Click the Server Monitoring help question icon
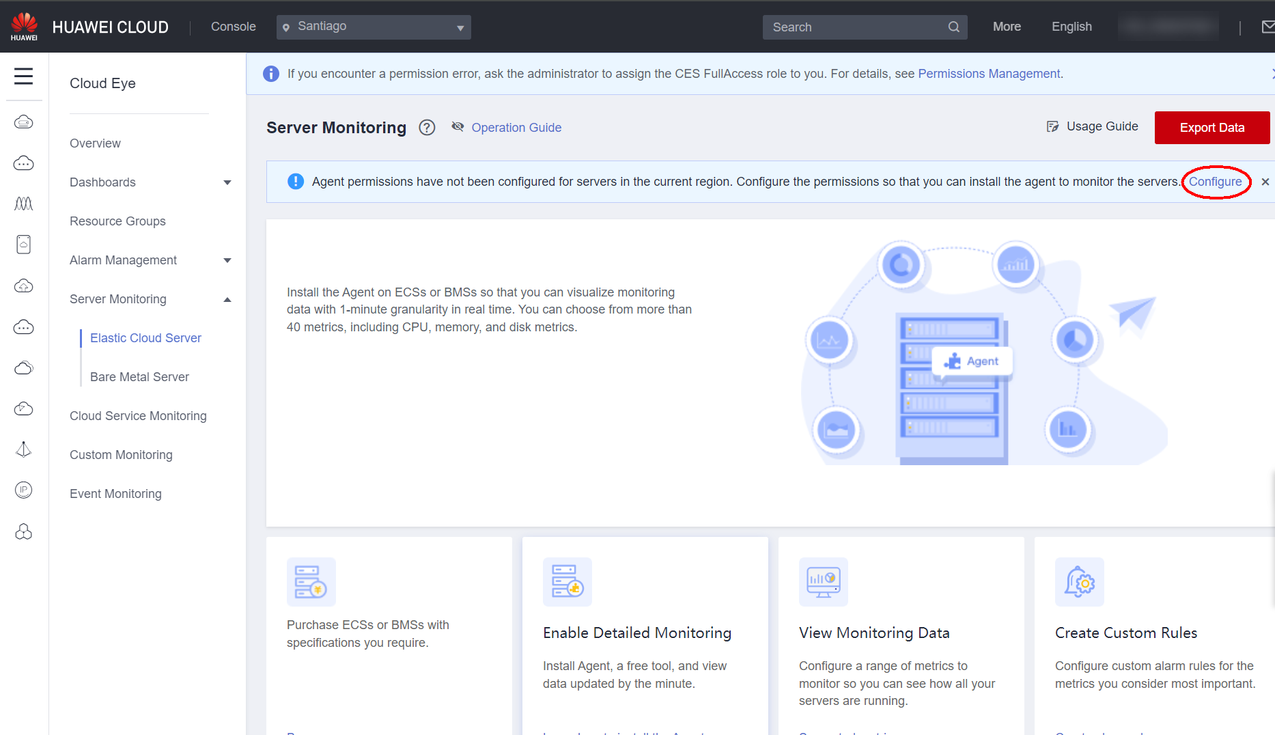Viewport: 1275px width, 735px height. 427,128
